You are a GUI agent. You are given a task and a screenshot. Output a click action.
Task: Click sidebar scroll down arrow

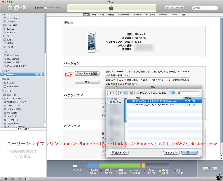45,126
